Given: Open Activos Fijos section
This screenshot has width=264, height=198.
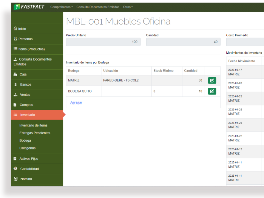Looking at the screenshot, I should (x=37, y=159).
